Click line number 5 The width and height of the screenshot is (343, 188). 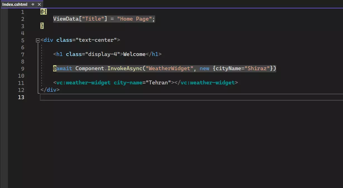coord(23,40)
